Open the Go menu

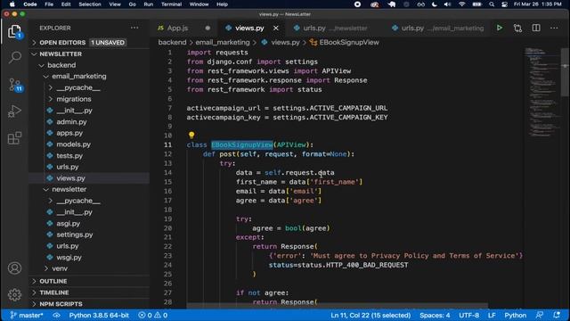click(x=133, y=4)
